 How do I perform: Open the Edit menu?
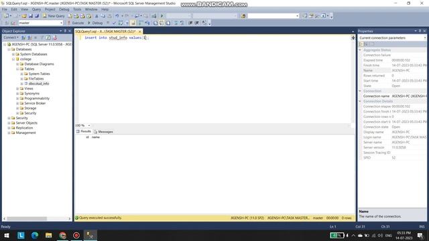[14, 9]
